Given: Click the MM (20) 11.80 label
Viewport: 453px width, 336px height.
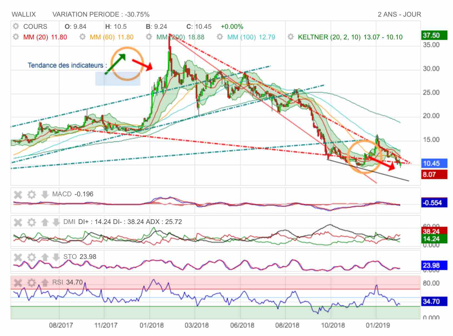Looking at the screenshot, I should coord(45,37).
